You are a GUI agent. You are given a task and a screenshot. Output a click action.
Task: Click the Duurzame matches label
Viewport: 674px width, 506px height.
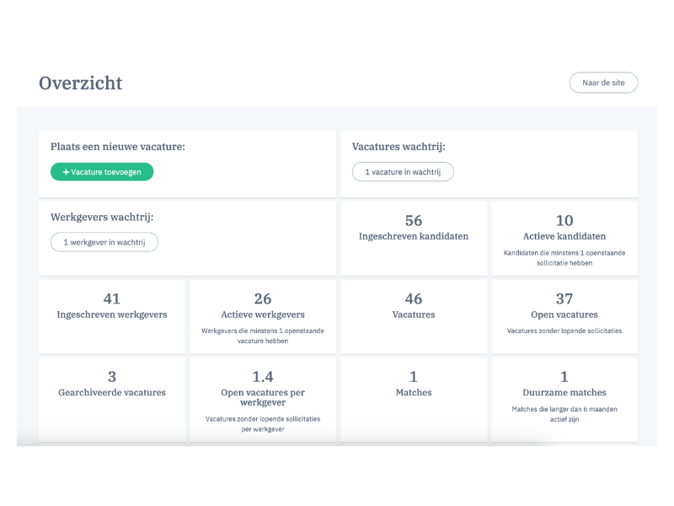pos(564,392)
